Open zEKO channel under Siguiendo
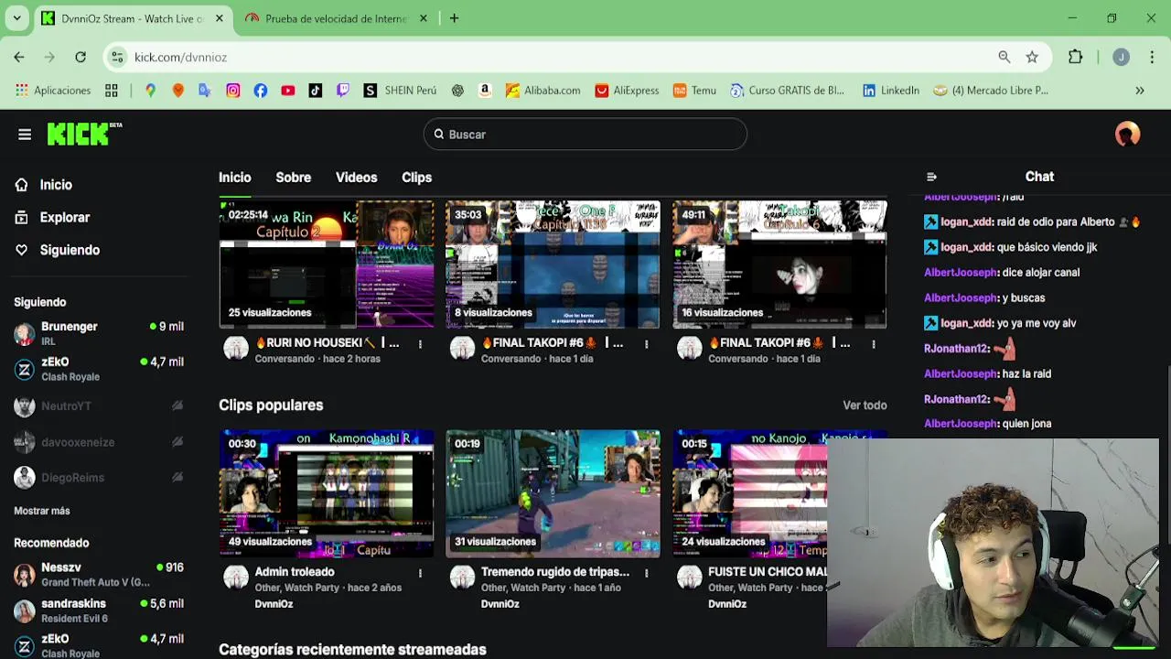The height and width of the screenshot is (659, 1171). click(x=99, y=369)
